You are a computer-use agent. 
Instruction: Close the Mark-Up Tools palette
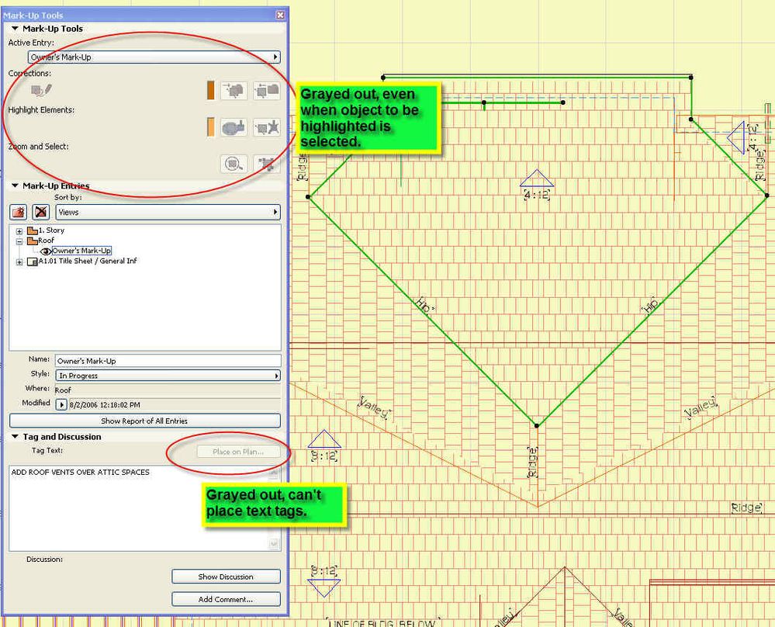[x=280, y=16]
